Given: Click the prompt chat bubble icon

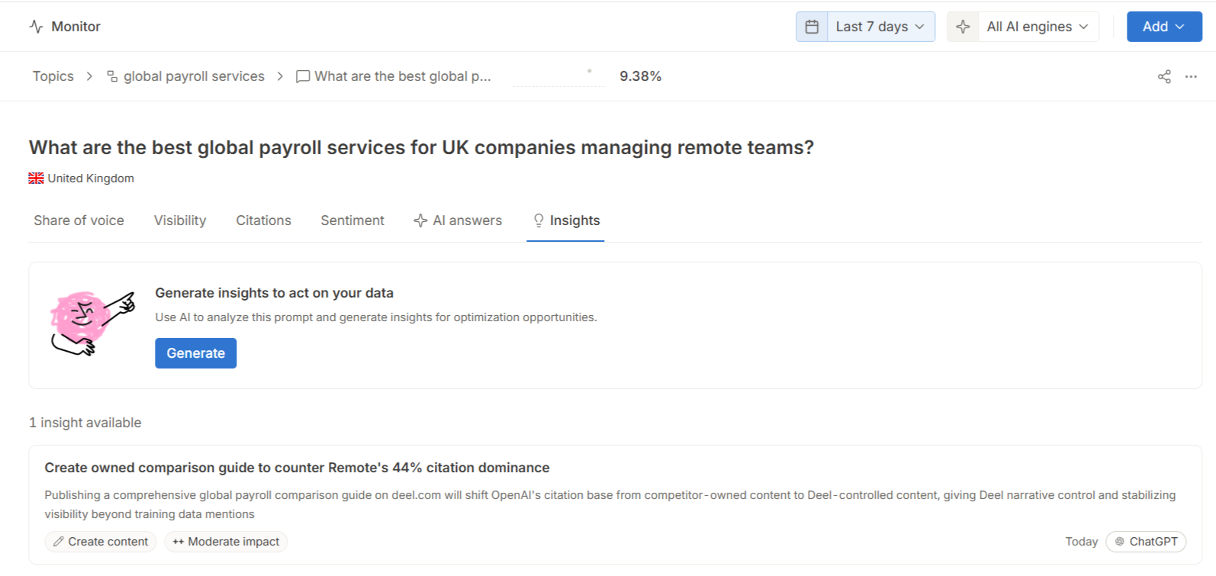Looking at the screenshot, I should tap(303, 76).
